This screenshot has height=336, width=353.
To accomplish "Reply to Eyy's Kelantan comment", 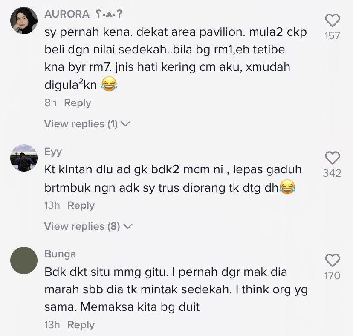I will pyautogui.click(x=81, y=206).
